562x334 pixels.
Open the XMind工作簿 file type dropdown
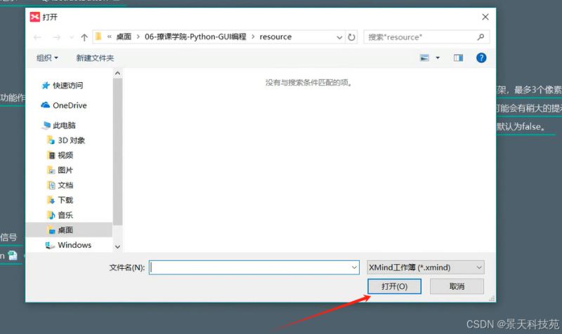coord(426,267)
